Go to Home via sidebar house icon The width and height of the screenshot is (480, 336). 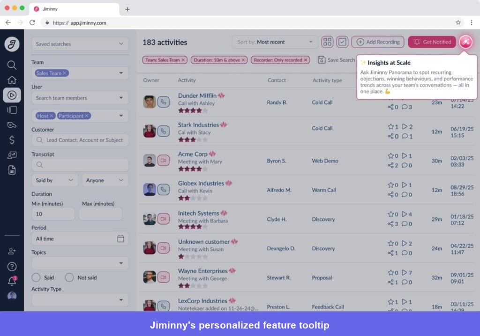[x=12, y=80]
